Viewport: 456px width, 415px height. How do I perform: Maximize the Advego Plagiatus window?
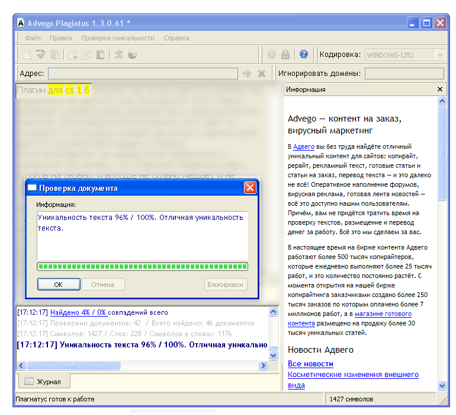tap(426, 23)
